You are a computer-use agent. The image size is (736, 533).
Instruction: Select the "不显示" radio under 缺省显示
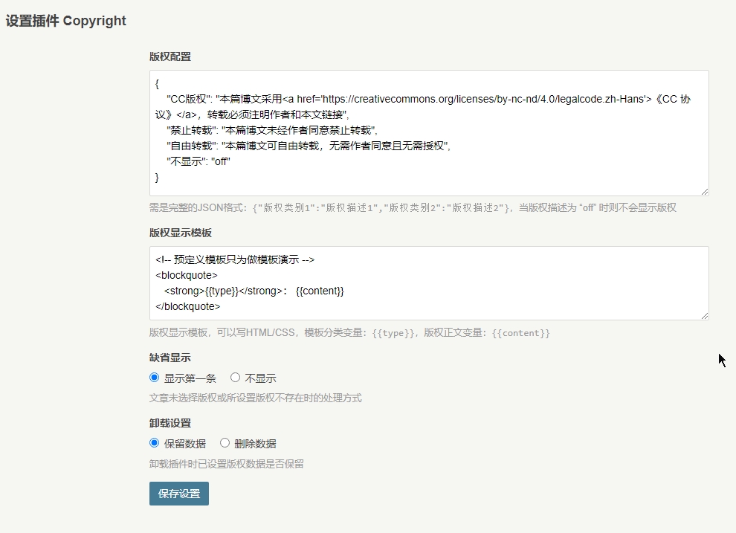pyautogui.click(x=236, y=378)
